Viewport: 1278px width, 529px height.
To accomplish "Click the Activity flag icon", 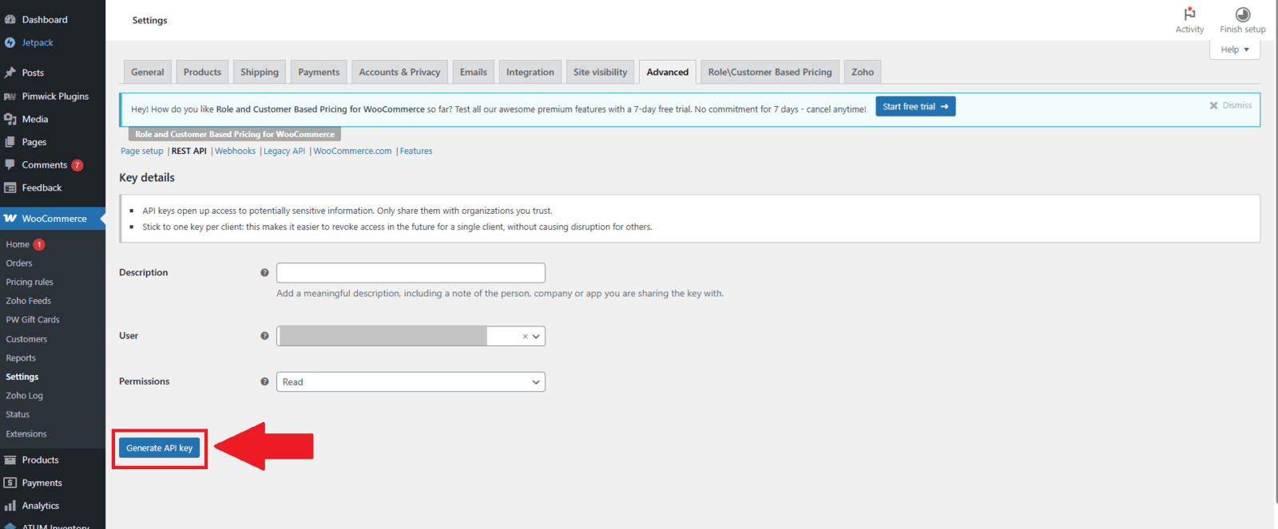I will click(x=1189, y=14).
